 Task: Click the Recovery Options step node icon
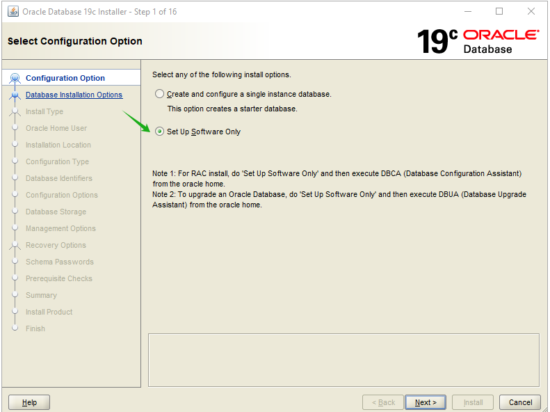coord(15,245)
